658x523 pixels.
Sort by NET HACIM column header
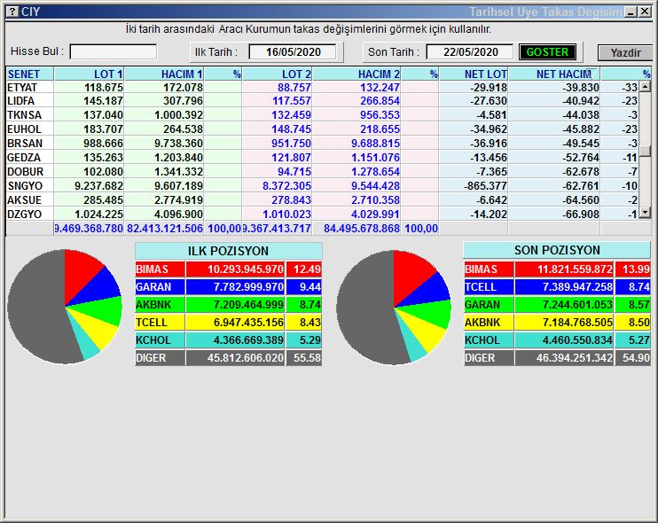(554, 74)
